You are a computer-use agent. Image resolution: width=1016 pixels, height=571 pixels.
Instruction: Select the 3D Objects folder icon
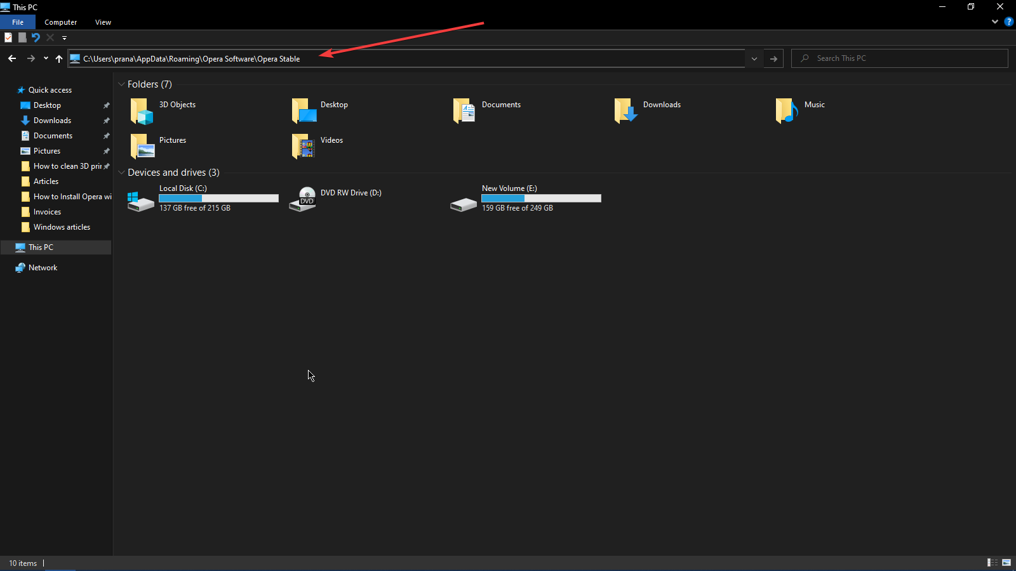[142, 111]
